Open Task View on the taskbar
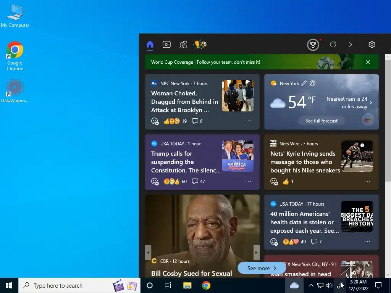 [168, 285]
